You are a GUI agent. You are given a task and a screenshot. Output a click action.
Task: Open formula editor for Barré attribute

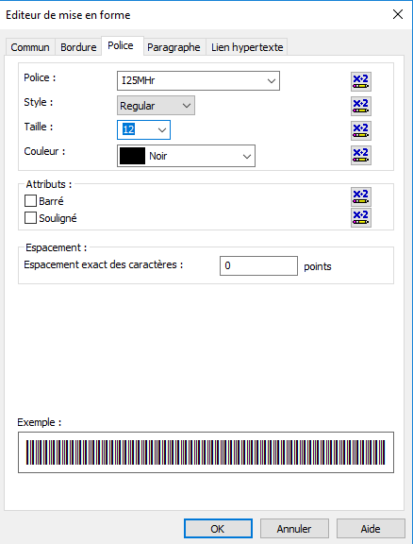click(x=361, y=196)
